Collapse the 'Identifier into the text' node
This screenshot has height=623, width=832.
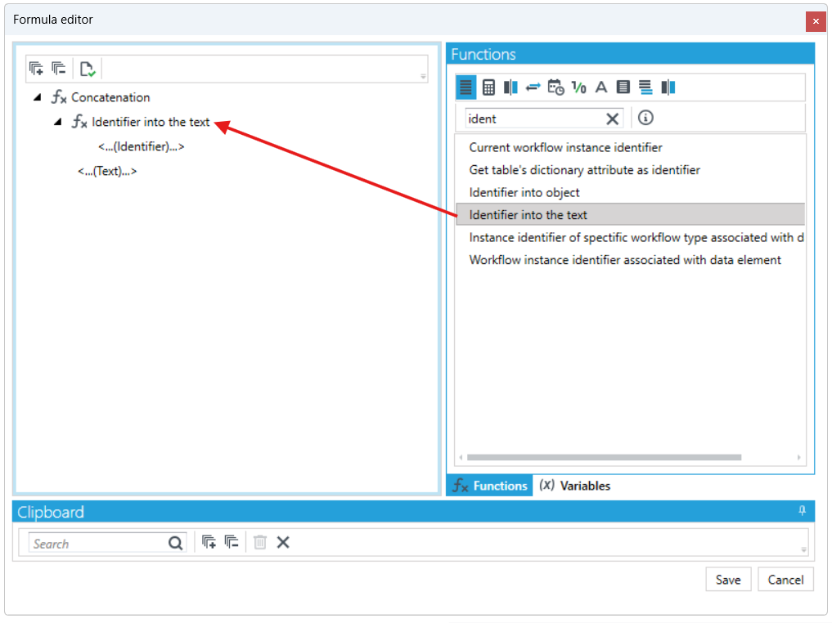pyautogui.click(x=58, y=122)
